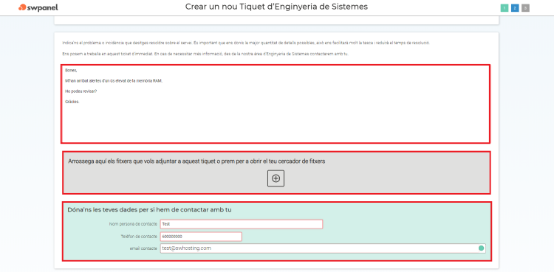The width and height of the screenshot is (554, 272).
Task: Click the page title about Tiquet d'Enginyeria
Action: tap(276, 7)
